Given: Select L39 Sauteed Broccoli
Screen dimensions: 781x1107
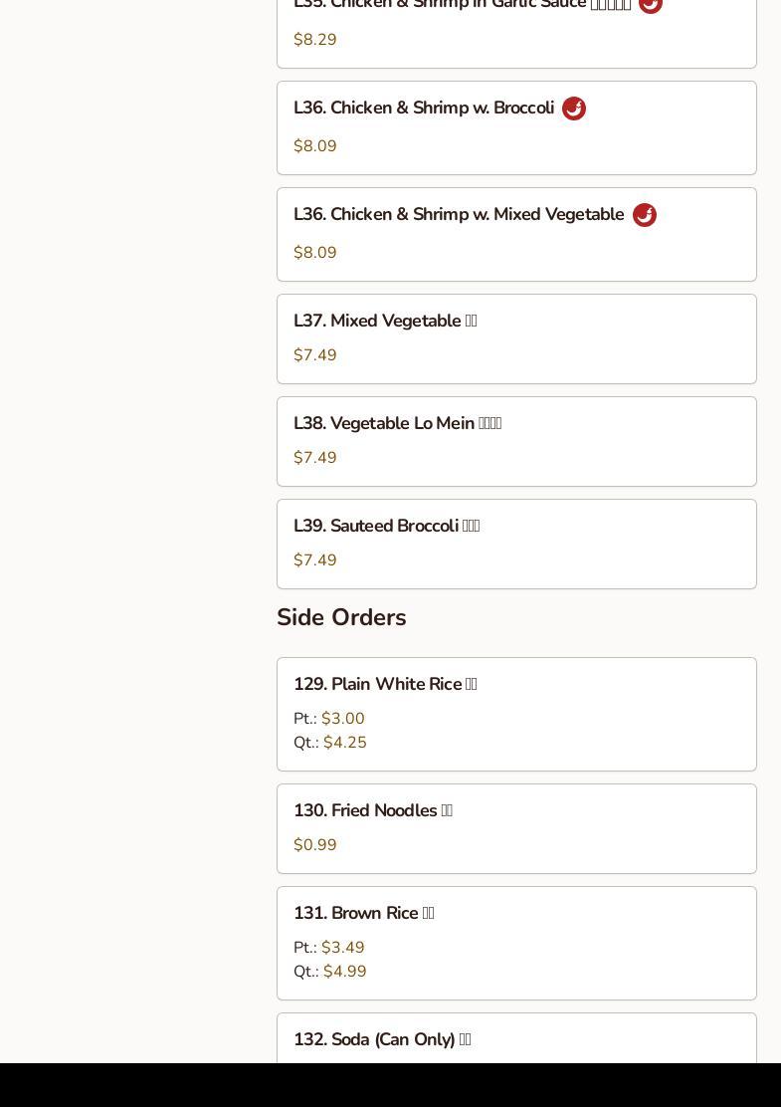Looking at the screenshot, I should 516,544.
